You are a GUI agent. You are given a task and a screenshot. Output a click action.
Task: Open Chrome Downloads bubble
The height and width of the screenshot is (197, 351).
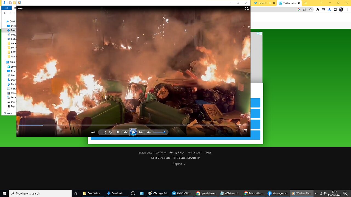coord(329,10)
